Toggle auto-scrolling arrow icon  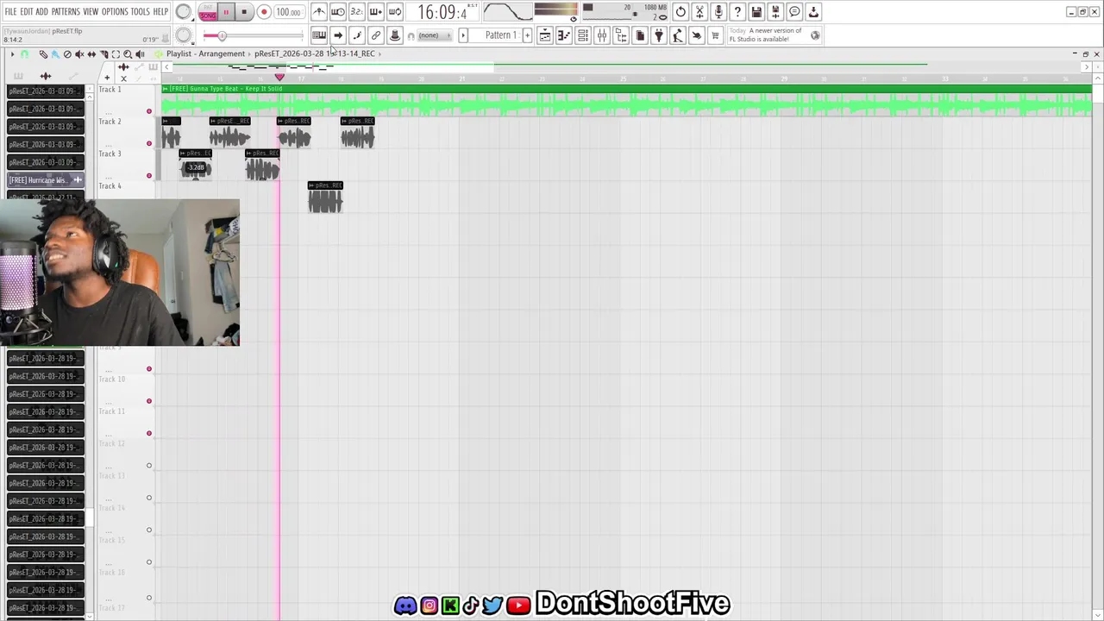click(x=338, y=35)
